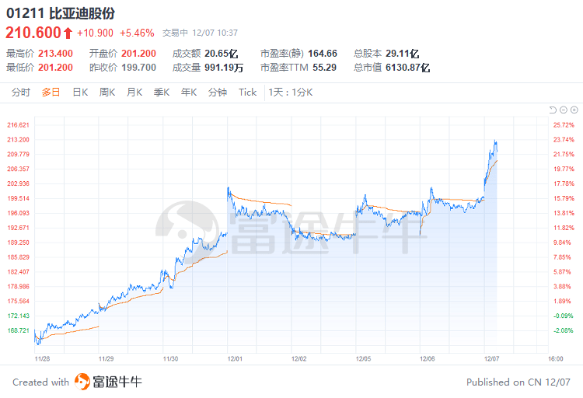Select the 多日 tab

pyautogui.click(x=51, y=93)
